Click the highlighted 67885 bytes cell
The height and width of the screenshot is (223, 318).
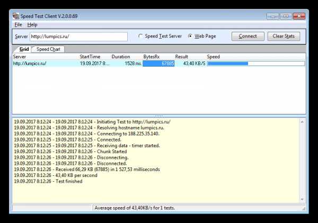pos(158,64)
